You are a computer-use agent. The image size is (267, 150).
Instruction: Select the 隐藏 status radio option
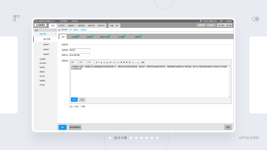click(81, 106)
